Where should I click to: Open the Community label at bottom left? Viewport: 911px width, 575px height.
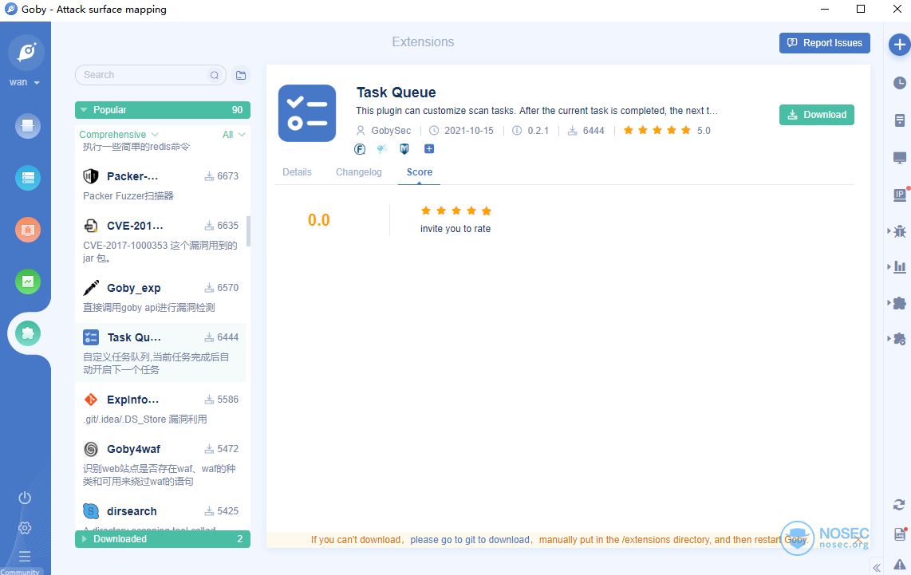20,572
